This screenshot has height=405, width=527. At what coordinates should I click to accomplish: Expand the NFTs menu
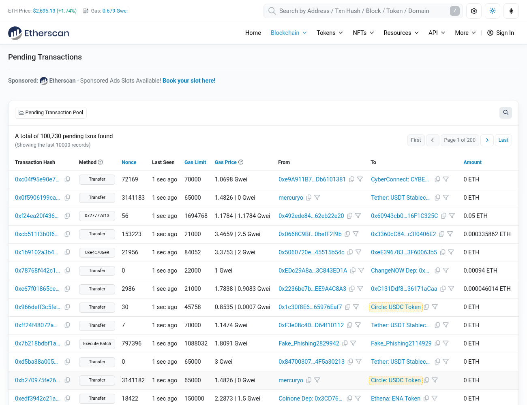tap(364, 33)
